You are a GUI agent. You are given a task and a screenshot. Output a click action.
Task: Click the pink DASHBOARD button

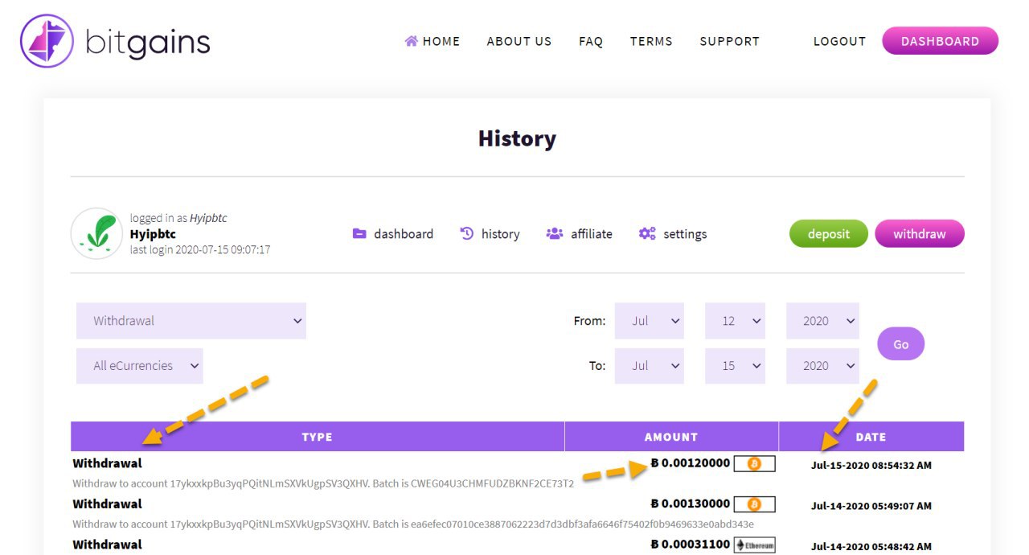[x=940, y=41]
